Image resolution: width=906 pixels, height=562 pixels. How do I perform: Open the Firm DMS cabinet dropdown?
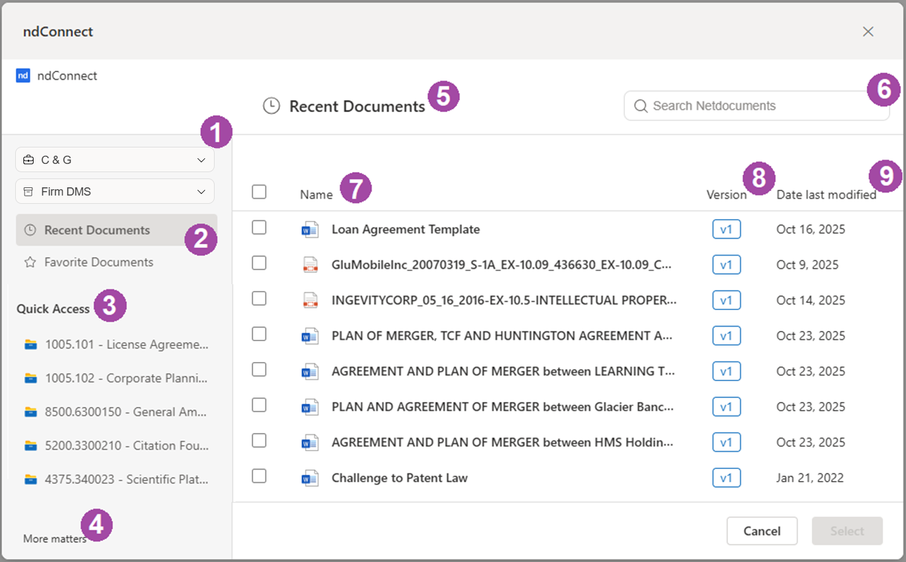(115, 191)
